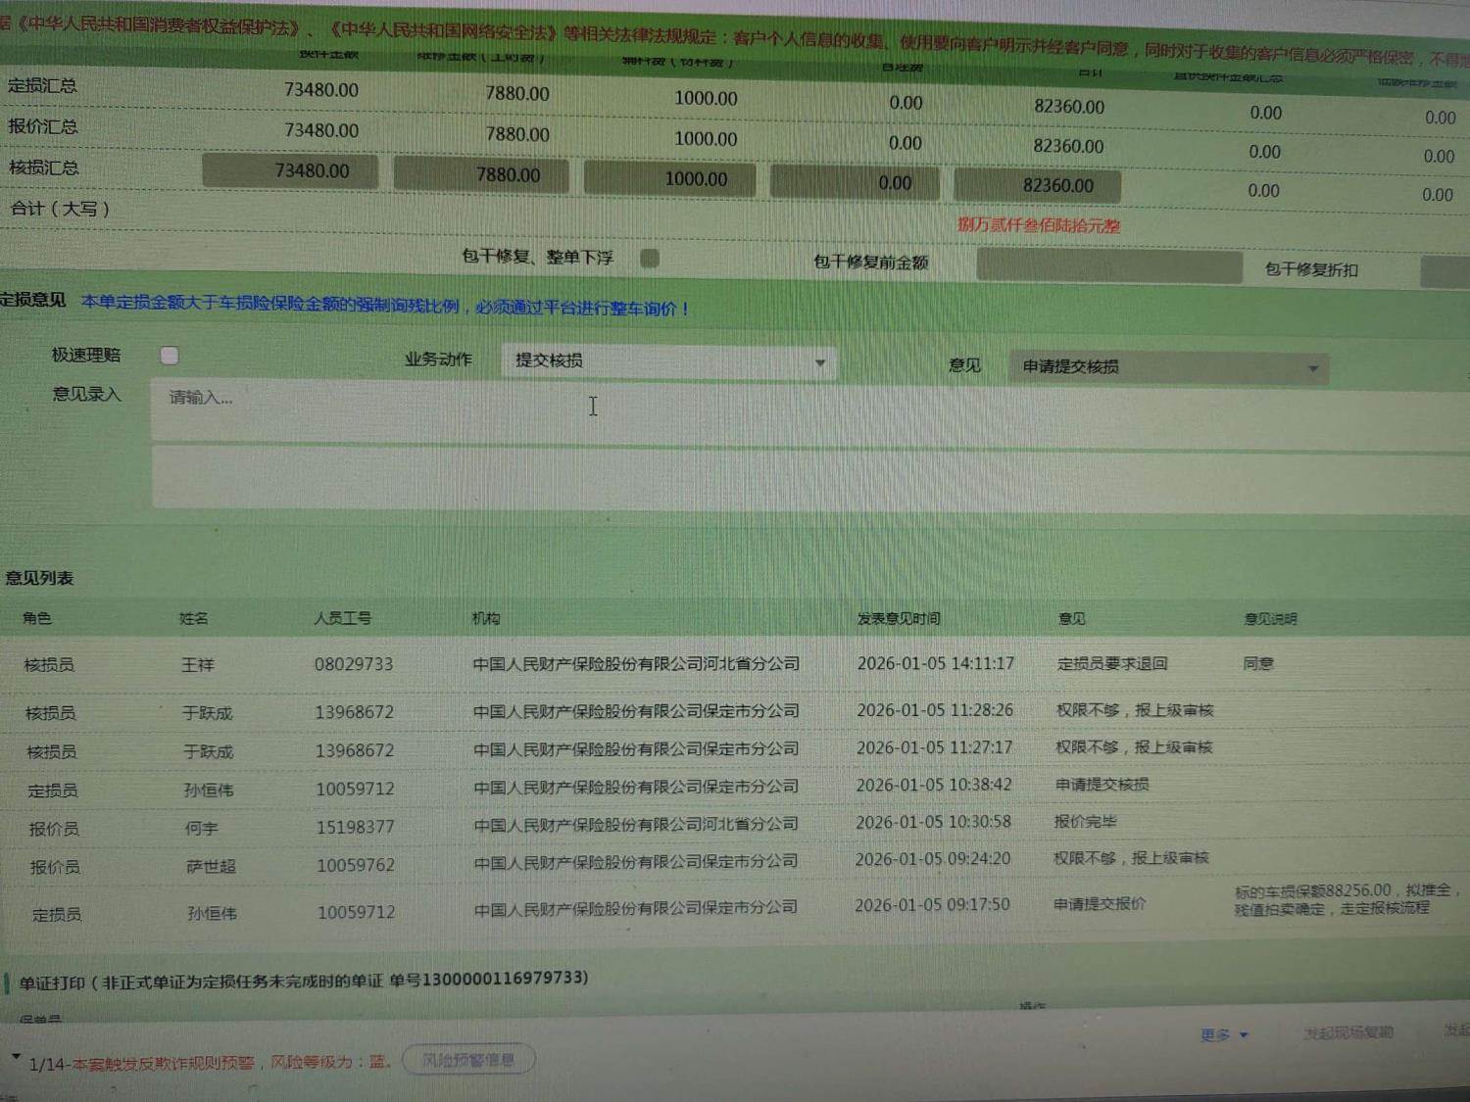Viewport: 1470px width, 1102px height.
Task: Tick the 极速理赔 checkbox
Action: point(170,356)
